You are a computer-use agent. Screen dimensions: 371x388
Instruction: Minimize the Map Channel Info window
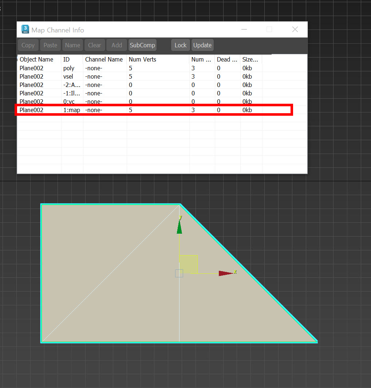pos(244,29)
